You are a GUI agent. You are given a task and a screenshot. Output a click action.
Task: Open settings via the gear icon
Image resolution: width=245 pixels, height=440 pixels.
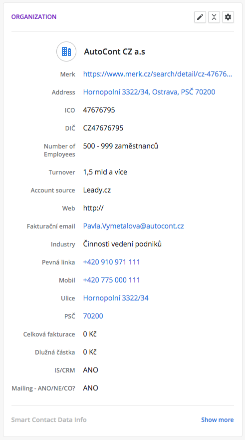(x=228, y=17)
